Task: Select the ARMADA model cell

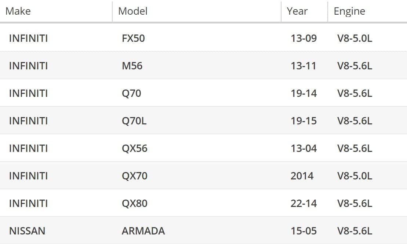Action: [143, 231]
